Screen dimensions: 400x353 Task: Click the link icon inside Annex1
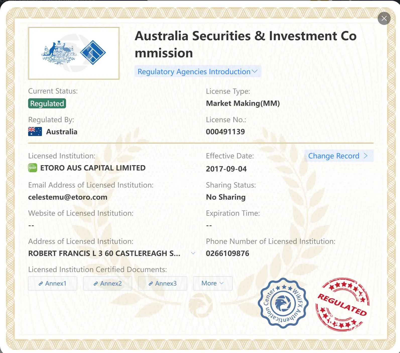click(x=41, y=284)
